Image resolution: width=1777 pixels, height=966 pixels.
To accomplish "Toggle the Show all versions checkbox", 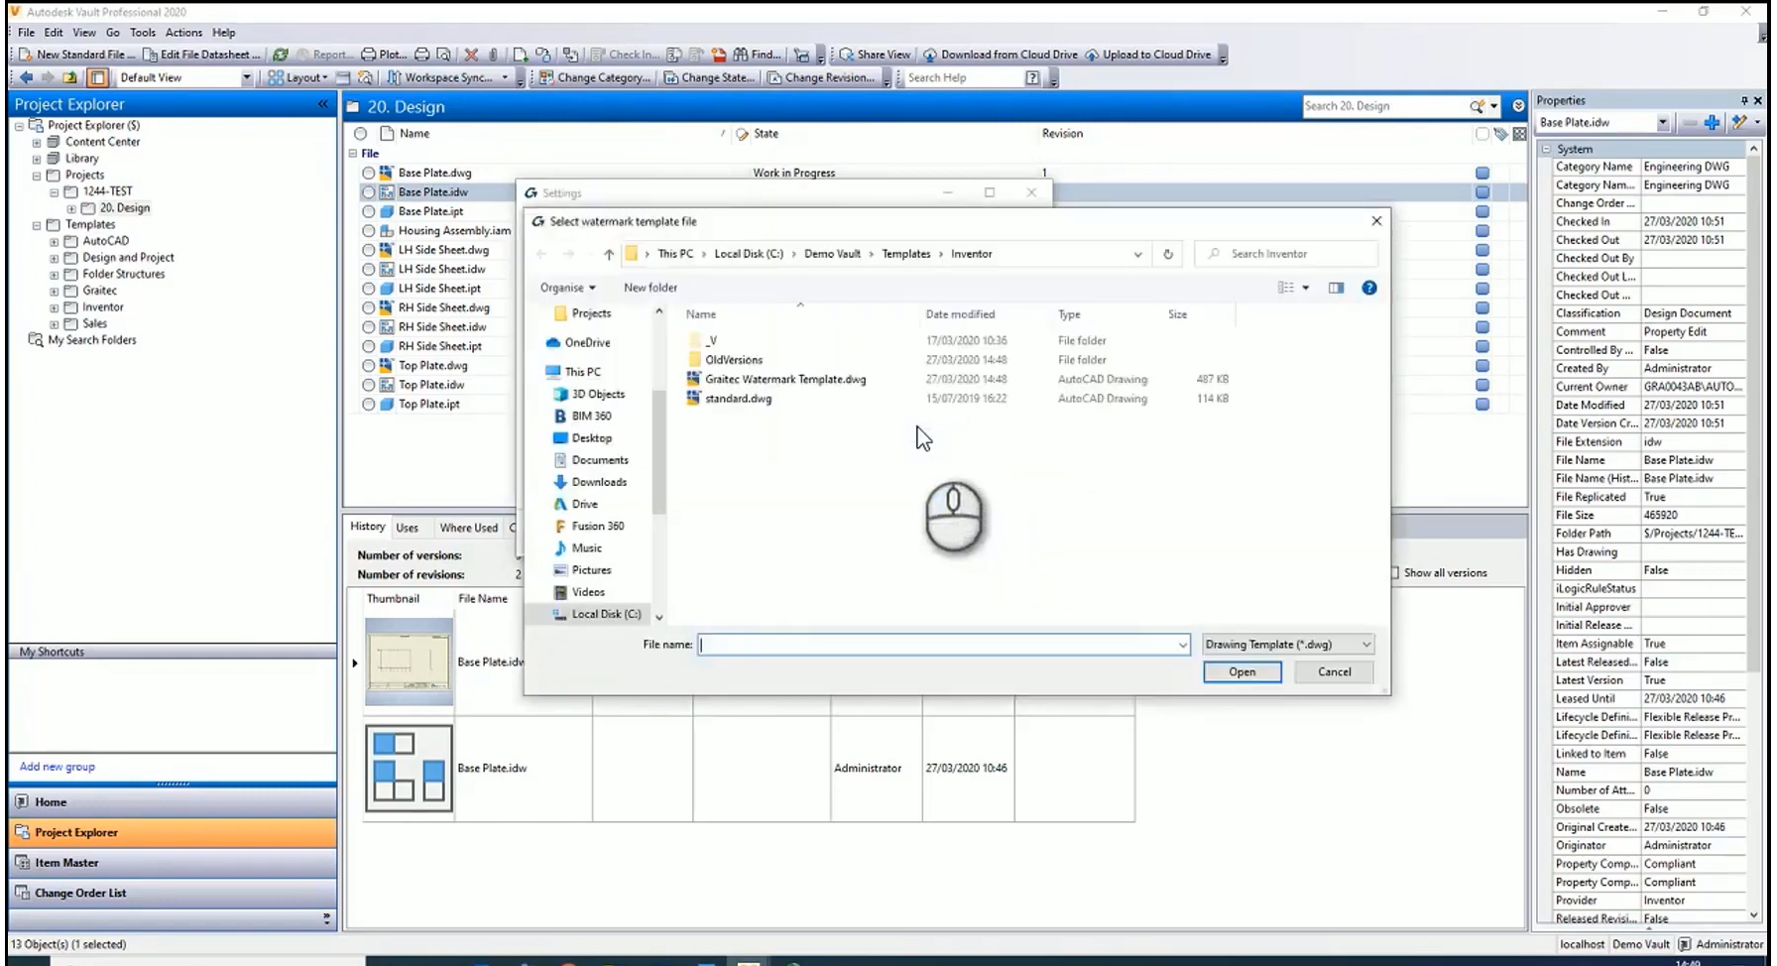I will [1394, 573].
